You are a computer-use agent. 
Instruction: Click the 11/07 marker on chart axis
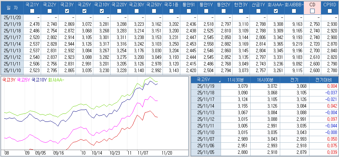(x=143, y=152)
